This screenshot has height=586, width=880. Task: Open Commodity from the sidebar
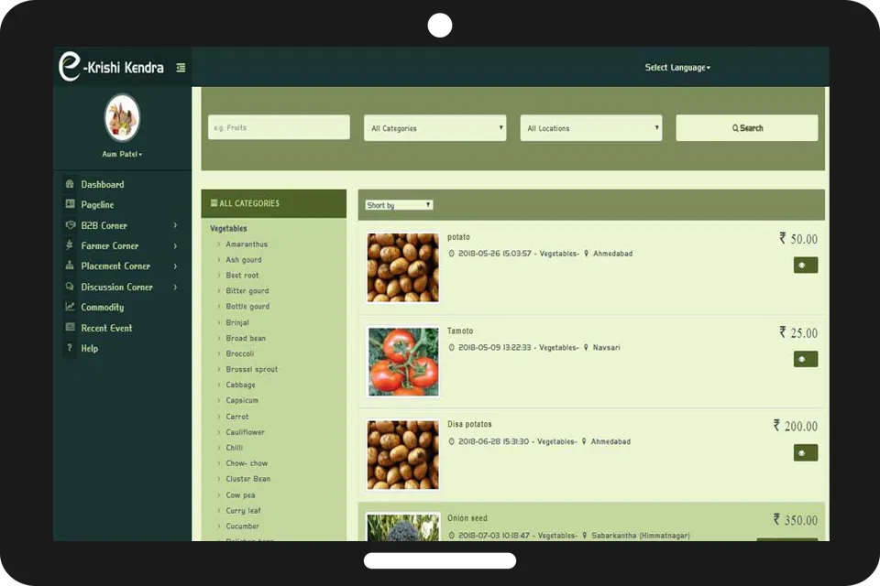coord(103,307)
